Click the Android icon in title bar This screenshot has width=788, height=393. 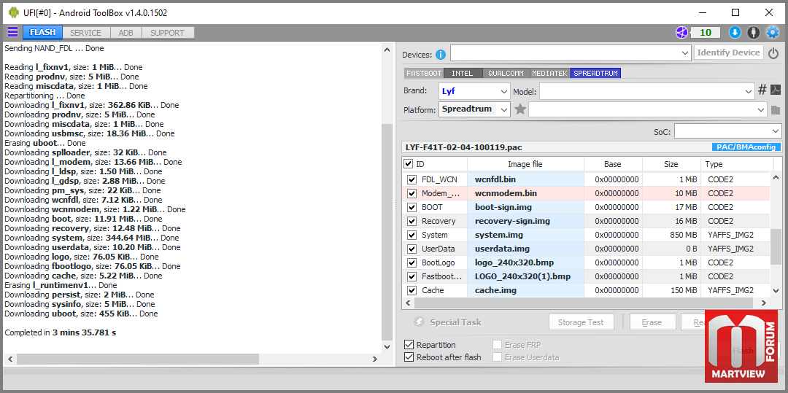[14, 12]
